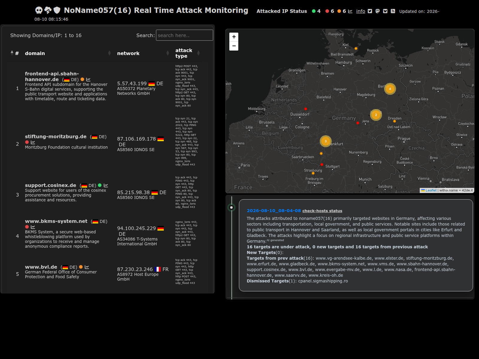Click the green status dot showing 4
Screen dimensions: 479x359
[x=314, y=11]
